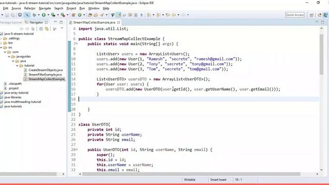Viewport: 329px width, 185px height.
Task: Open the Source menu
Action: click(x=16, y=8)
